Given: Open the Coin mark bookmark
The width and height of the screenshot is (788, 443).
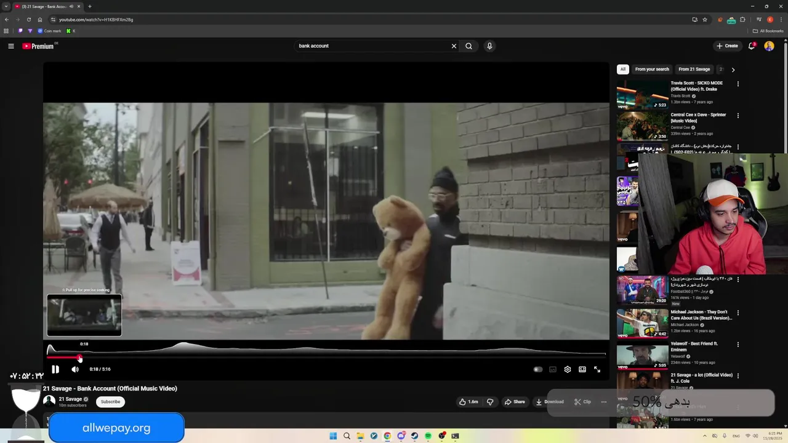Looking at the screenshot, I should coord(49,31).
